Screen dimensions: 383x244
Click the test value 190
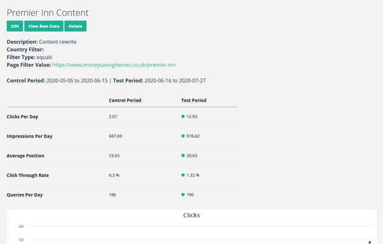click(x=190, y=194)
